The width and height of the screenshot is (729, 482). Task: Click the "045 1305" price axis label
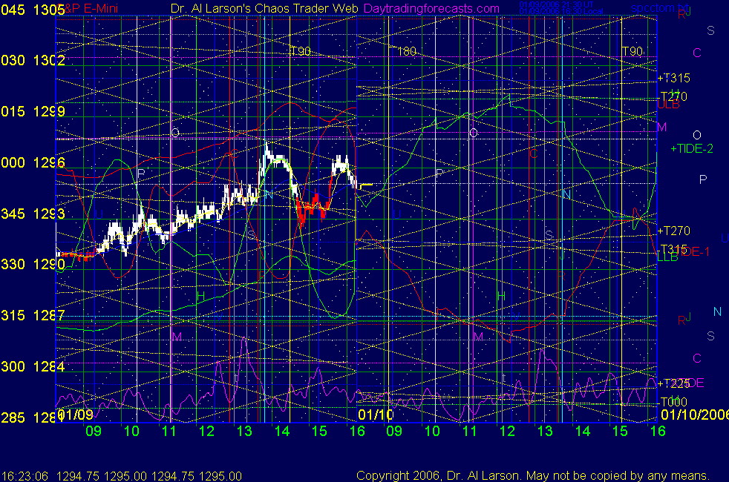point(33,10)
